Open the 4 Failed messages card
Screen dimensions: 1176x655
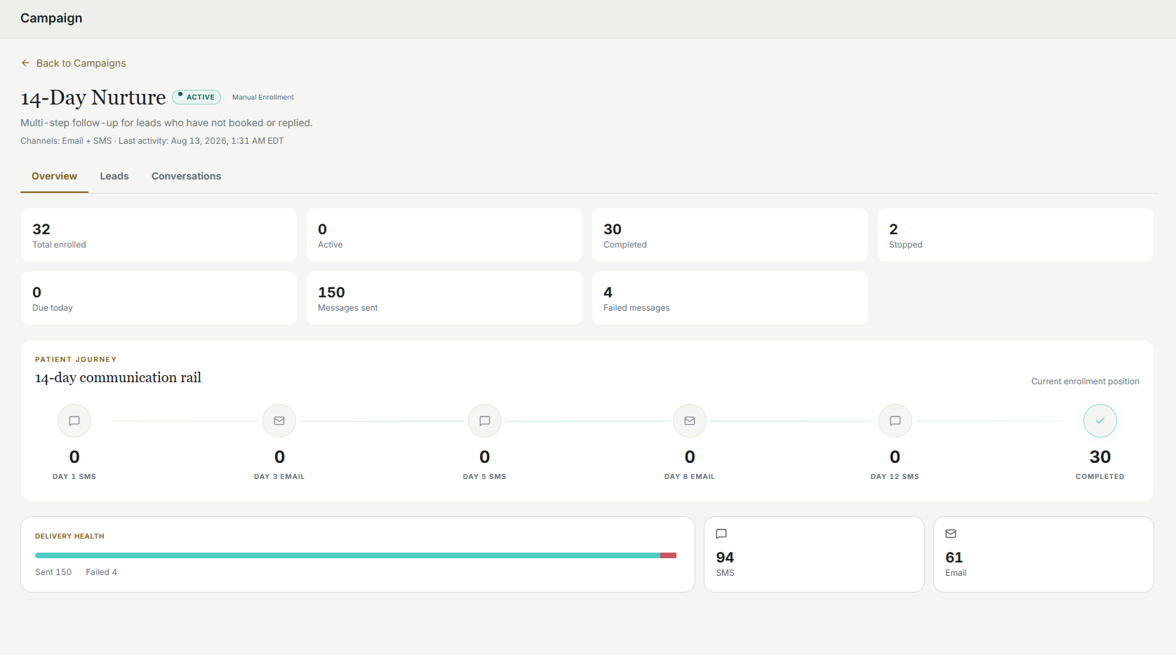[730, 298]
